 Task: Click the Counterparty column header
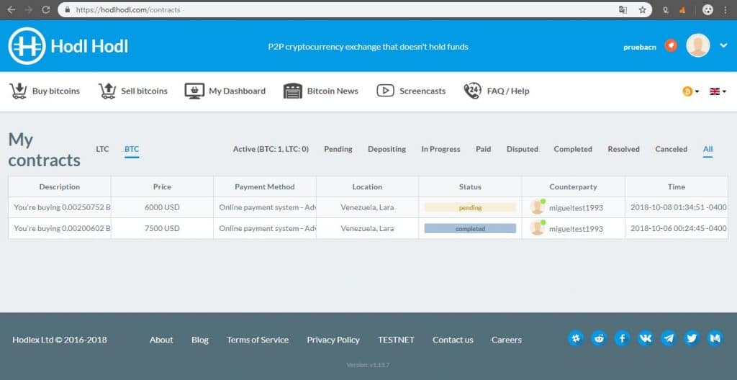coord(573,186)
